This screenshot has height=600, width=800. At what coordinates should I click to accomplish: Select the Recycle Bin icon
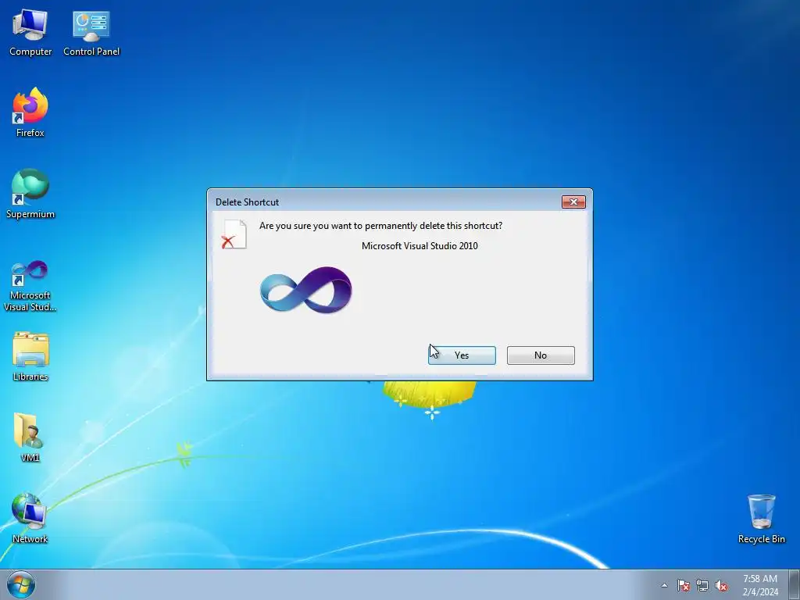pos(761,519)
